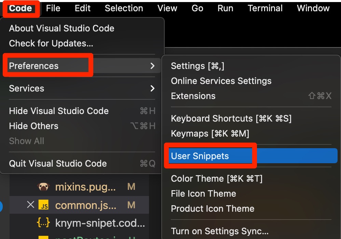Click the JS file icon beside common.js
Image resolution: width=341 pixels, height=239 pixels.
(43, 205)
